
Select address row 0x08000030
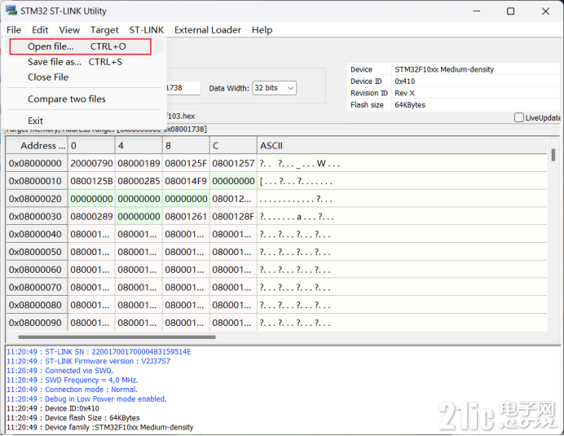[35, 217]
